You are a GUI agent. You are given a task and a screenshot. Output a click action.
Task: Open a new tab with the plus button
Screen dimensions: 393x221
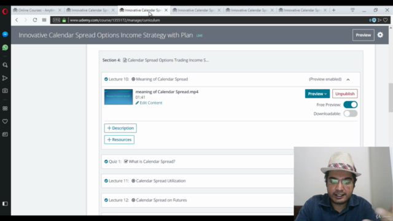point(333,10)
